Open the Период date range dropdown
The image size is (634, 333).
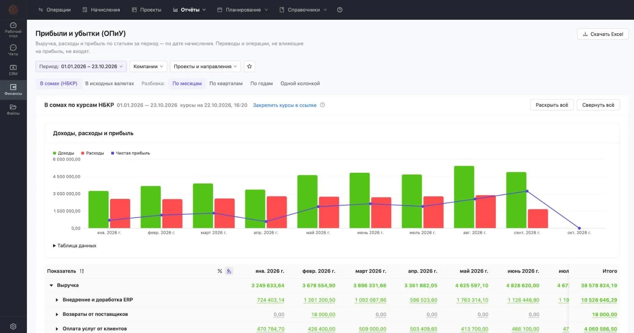(x=81, y=66)
